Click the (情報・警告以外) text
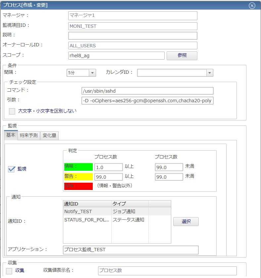The height and width of the screenshot is (278, 261). click(115, 186)
